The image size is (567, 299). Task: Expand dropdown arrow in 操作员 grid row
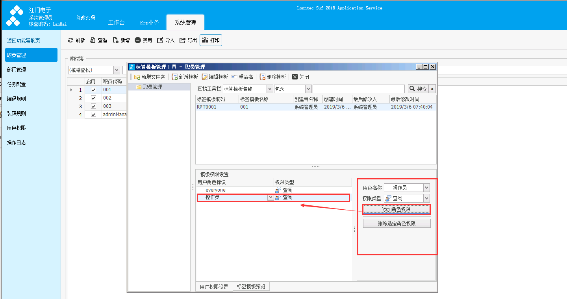tap(270, 197)
